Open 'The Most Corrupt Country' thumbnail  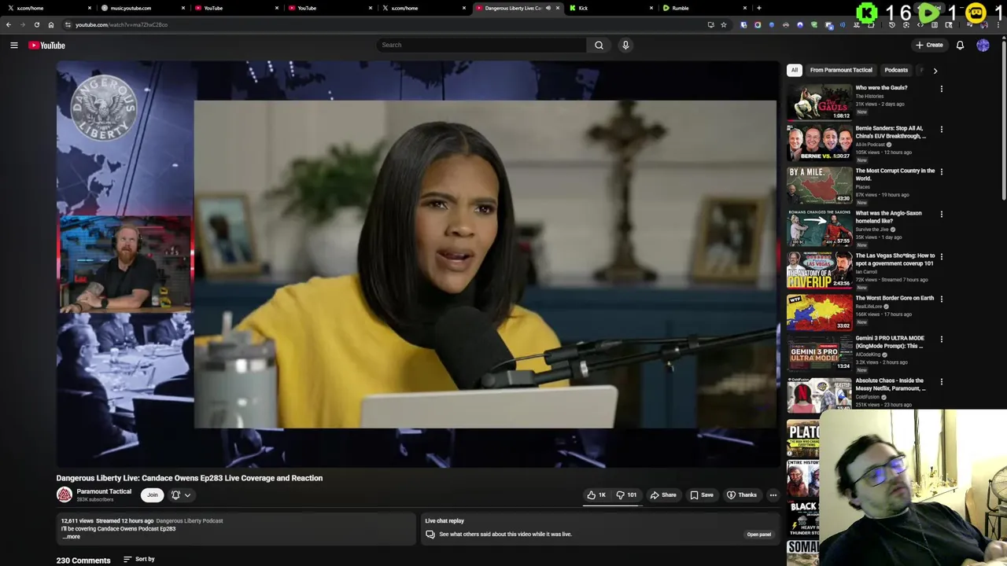point(819,185)
